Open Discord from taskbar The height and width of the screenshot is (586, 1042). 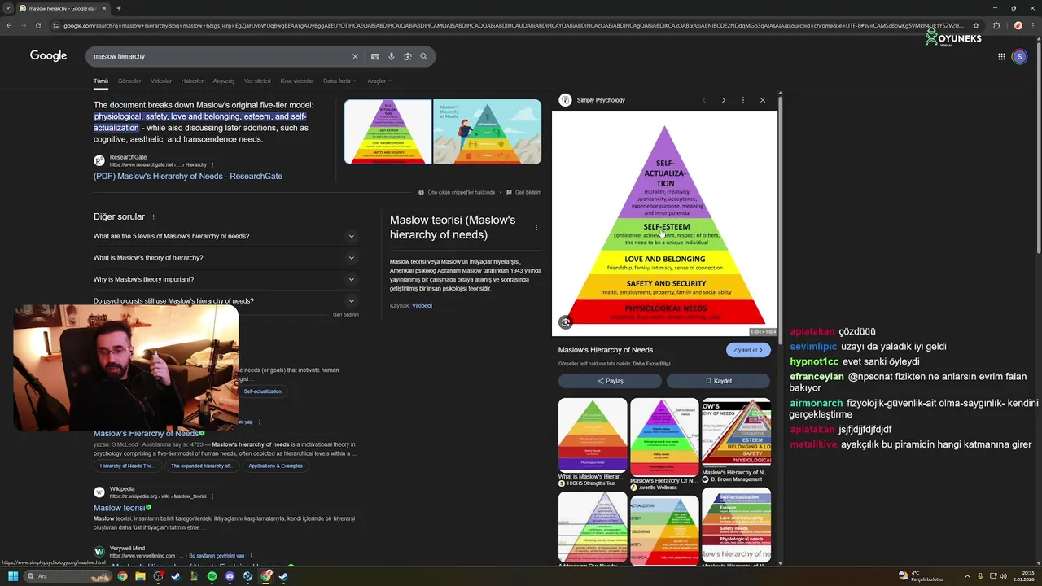(x=230, y=576)
